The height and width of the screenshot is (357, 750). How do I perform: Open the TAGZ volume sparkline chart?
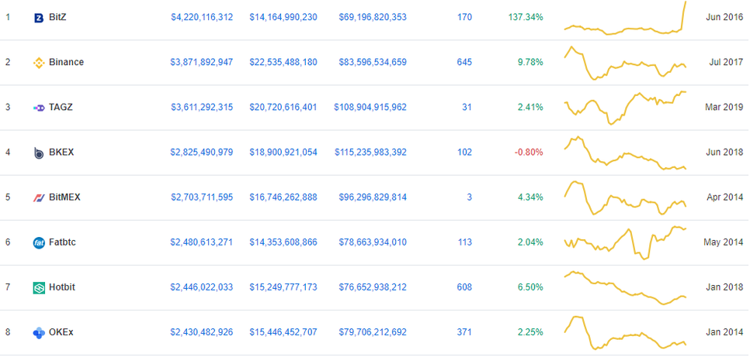pos(626,108)
